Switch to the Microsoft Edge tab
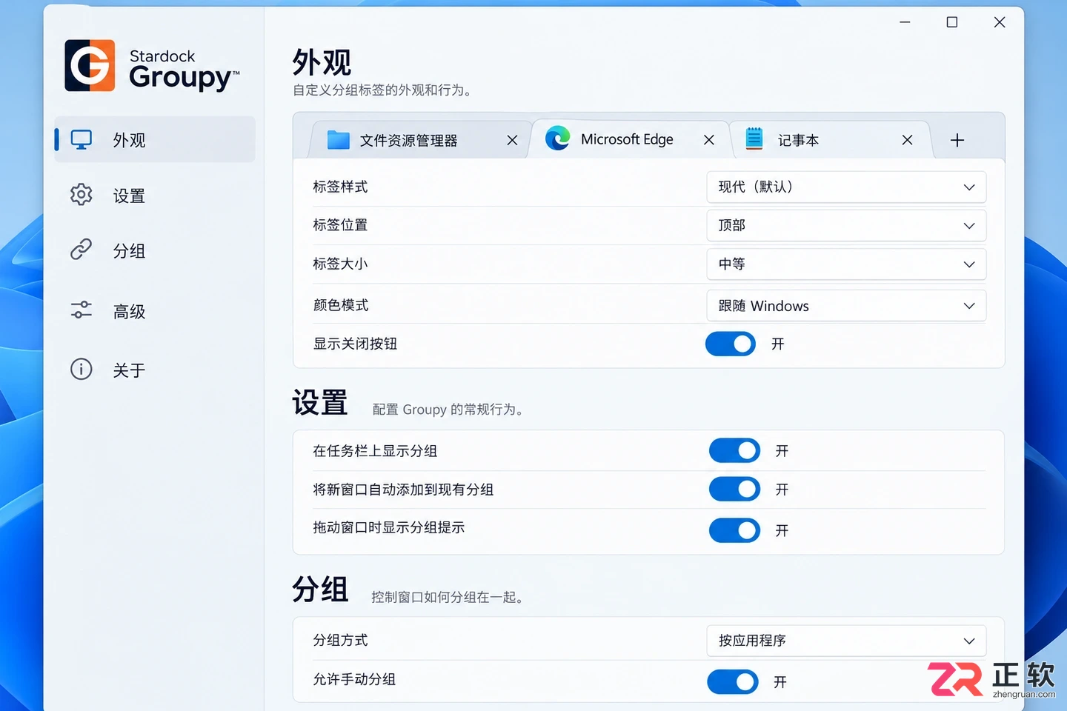Screen dimensions: 1067x711 tap(630, 139)
